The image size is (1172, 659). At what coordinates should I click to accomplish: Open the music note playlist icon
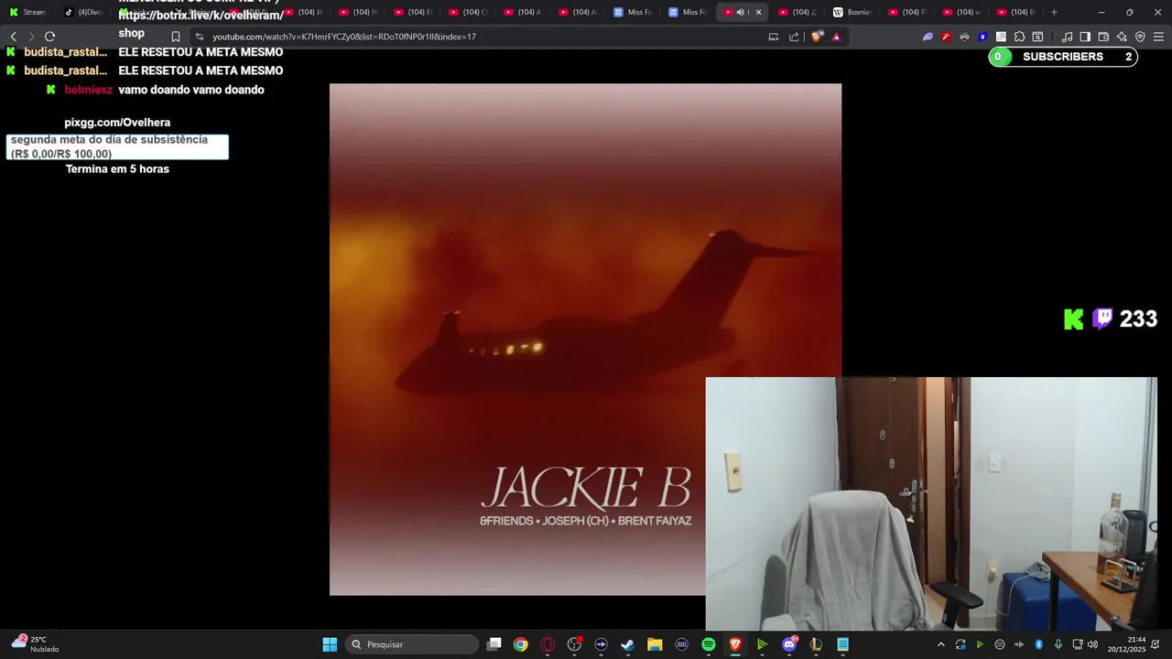coord(1067,37)
